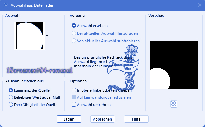This screenshot has width=205, height=127.
Task: Open the selection file dropdown arrow
Action: coord(47,36)
